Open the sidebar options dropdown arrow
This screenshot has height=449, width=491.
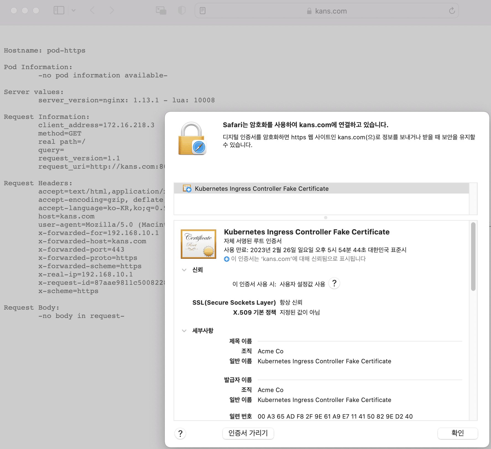pos(74,11)
